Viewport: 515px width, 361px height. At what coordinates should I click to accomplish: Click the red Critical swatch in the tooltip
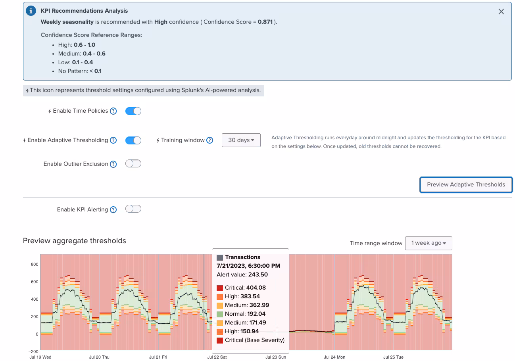coord(220,288)
